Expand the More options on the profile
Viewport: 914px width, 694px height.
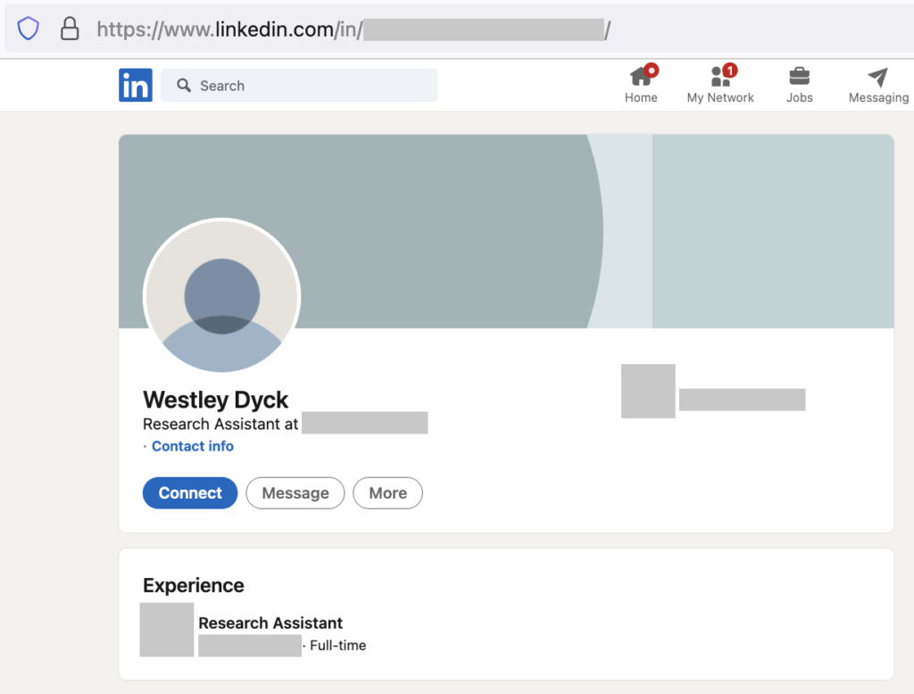pos(387,492)
